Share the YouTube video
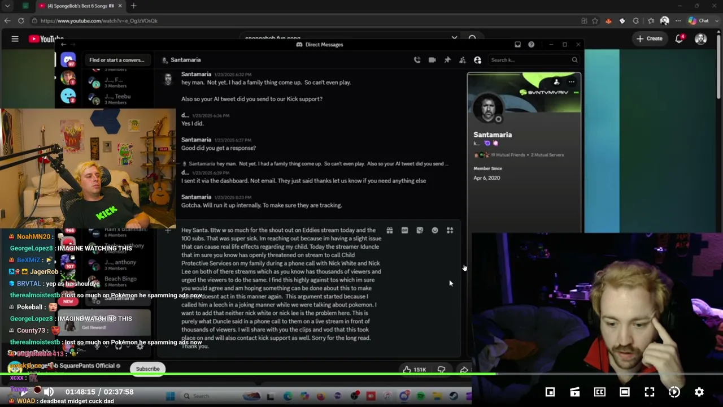This screenshot has height=407, width=723. (x=464, y=370)
